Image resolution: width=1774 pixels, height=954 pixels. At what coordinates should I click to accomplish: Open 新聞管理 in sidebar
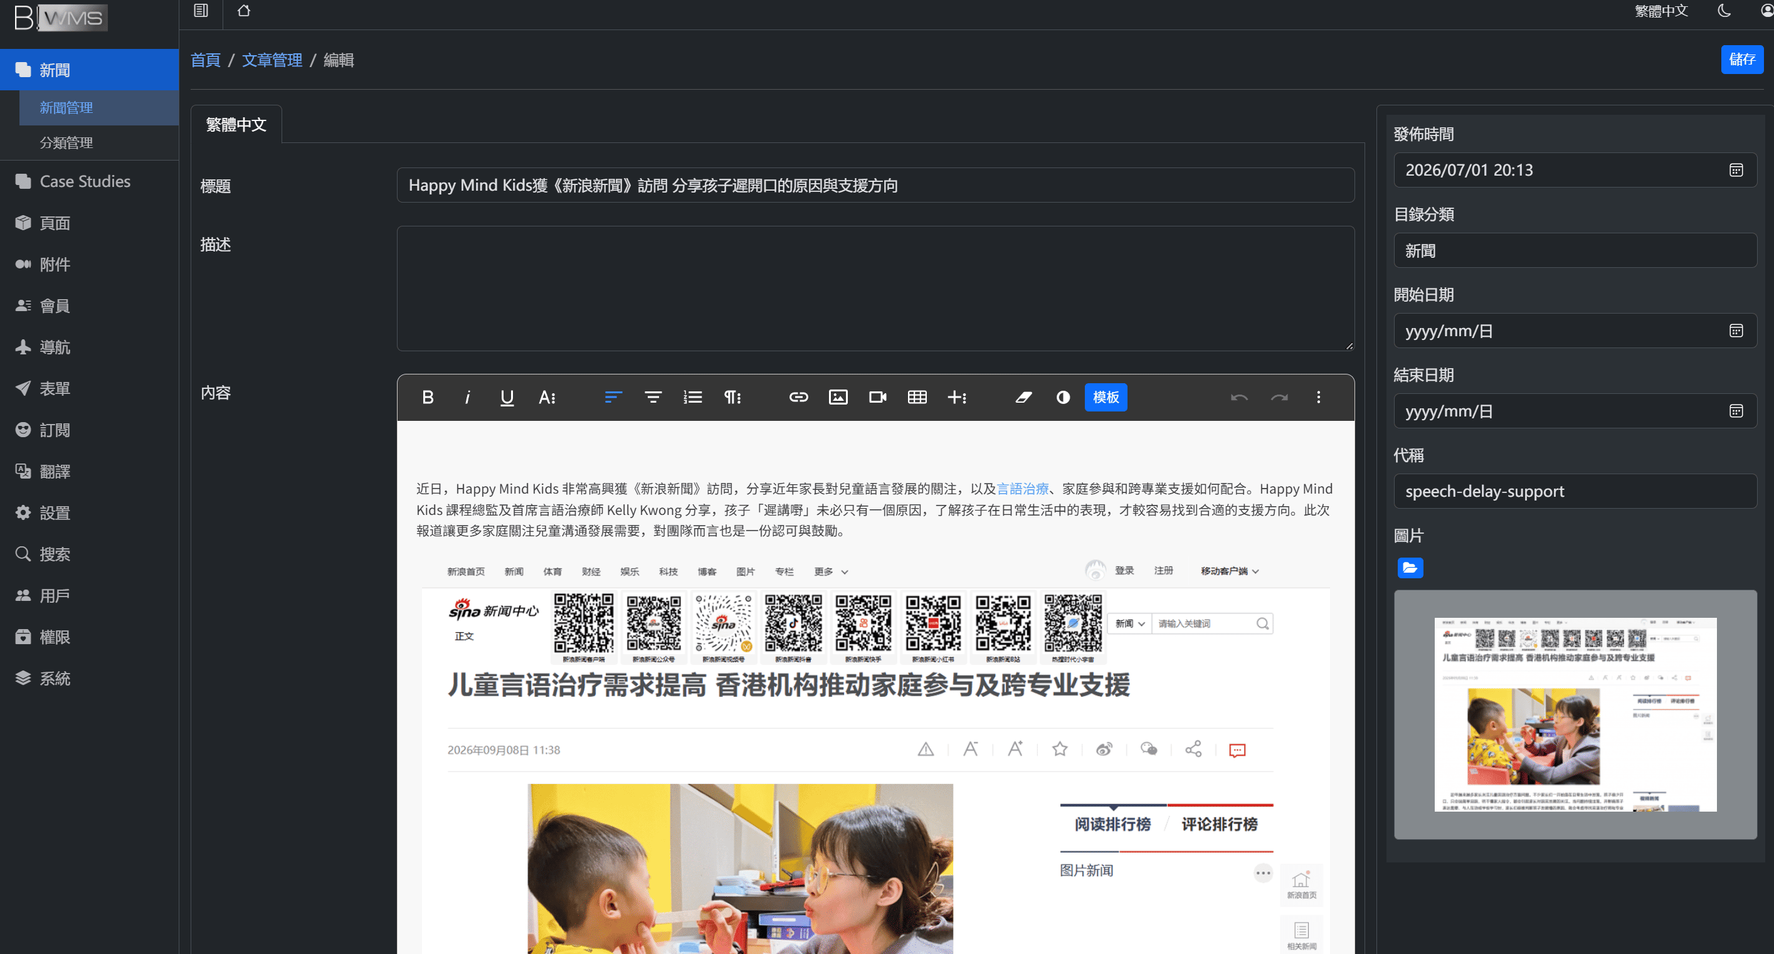click(x=99, y=108)
